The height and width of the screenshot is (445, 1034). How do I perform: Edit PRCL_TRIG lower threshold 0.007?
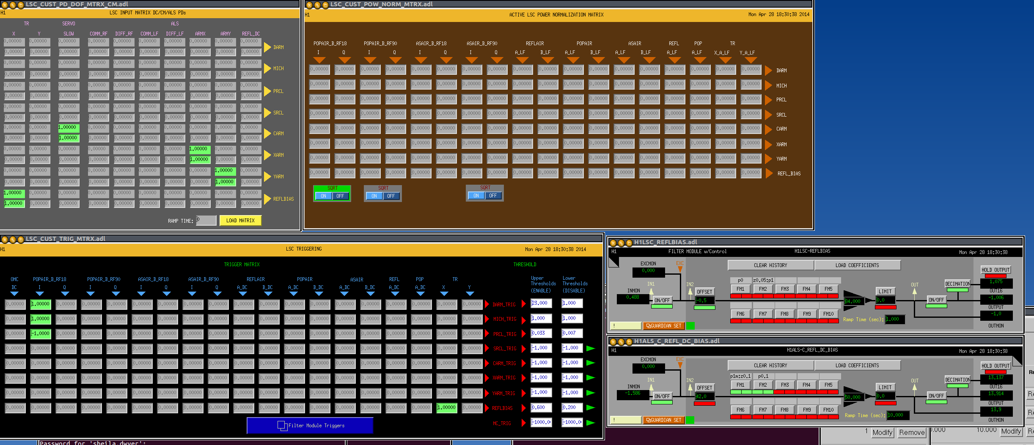pyautogui.click(x=572, y=333)
